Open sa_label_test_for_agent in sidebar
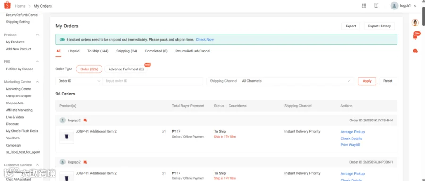 (23, 152)
